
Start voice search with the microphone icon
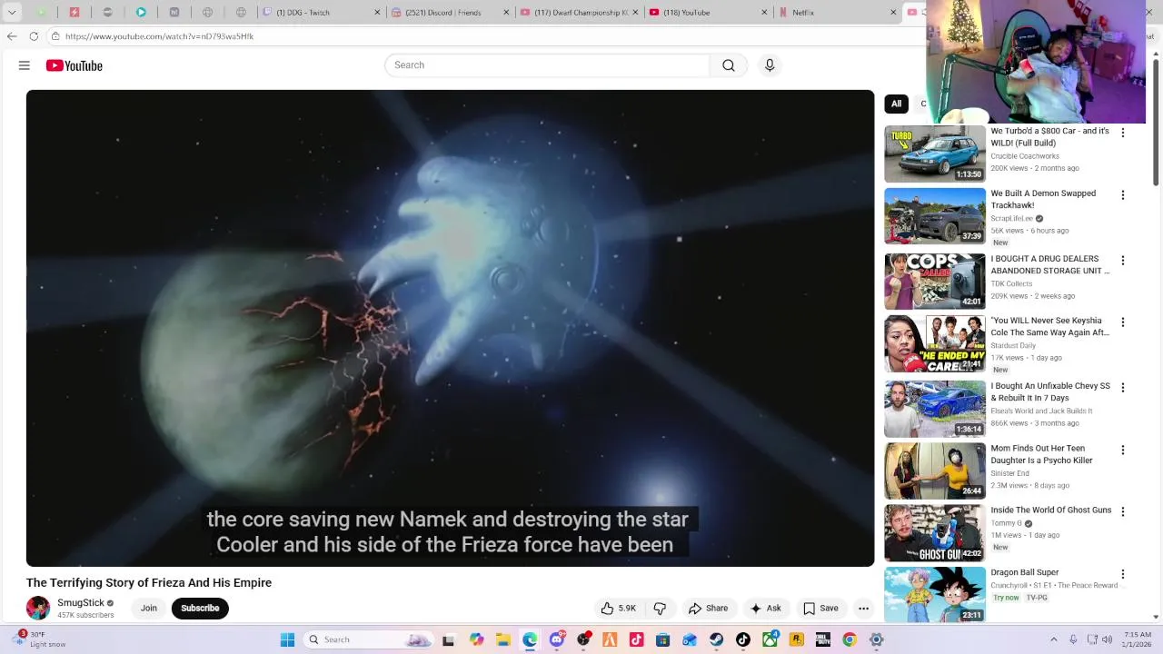pos(770,65)
